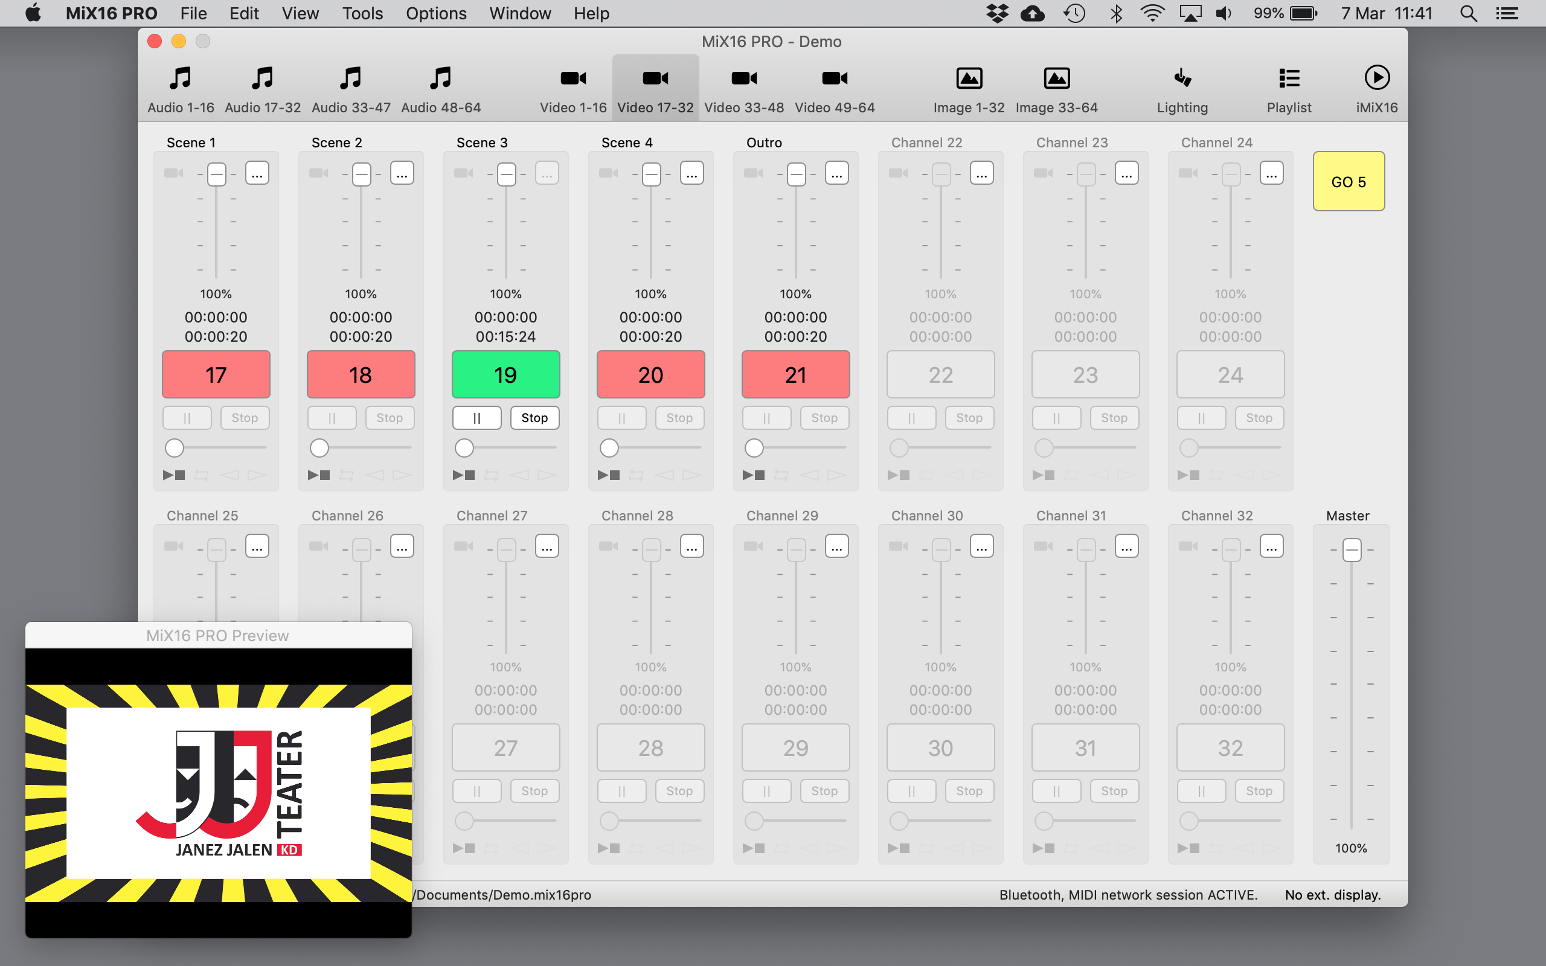Toggle the loop icon on Scene 3
This screenshot has height=966, width=1546.
(491, 475)
